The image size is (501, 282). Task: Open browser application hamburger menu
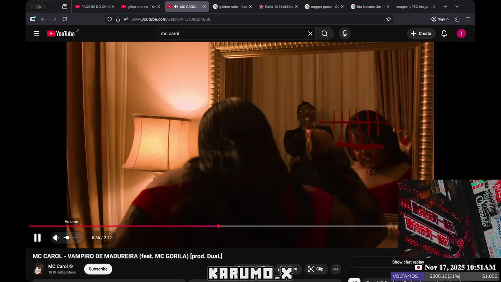pos(468,19)
